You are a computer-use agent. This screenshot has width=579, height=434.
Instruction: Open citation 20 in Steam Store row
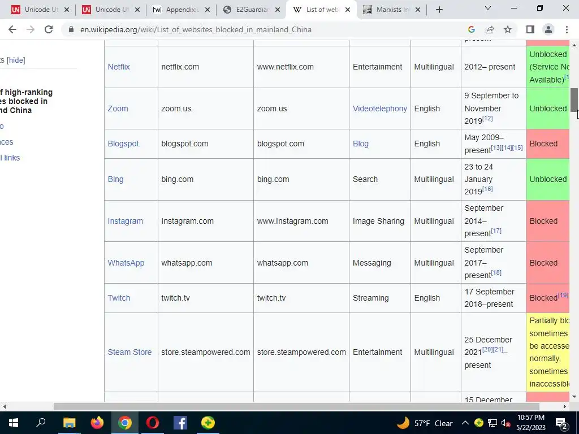(x=487, y=349)
